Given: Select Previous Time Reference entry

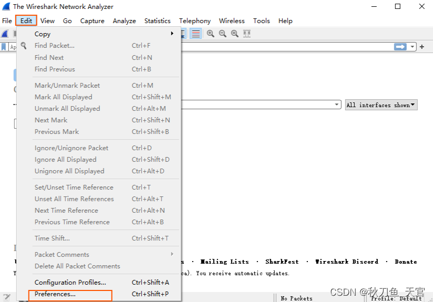Looking at the screenshot, I should tap(99, 222).
